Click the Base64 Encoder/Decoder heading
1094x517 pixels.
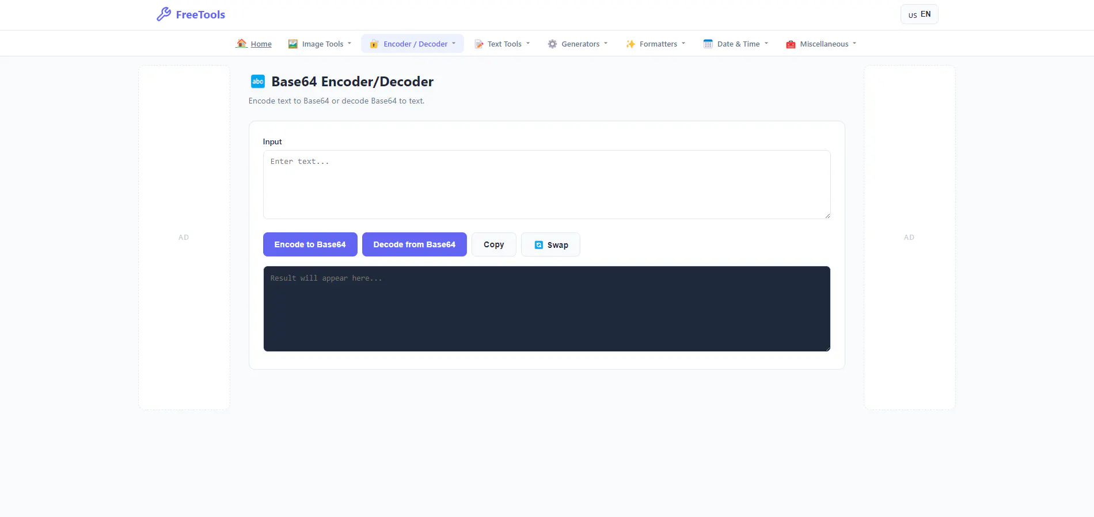(352, 82)
